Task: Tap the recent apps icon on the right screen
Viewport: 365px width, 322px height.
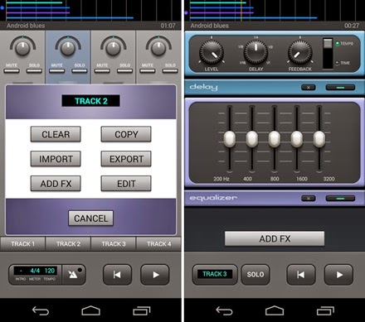Action: 325,311
